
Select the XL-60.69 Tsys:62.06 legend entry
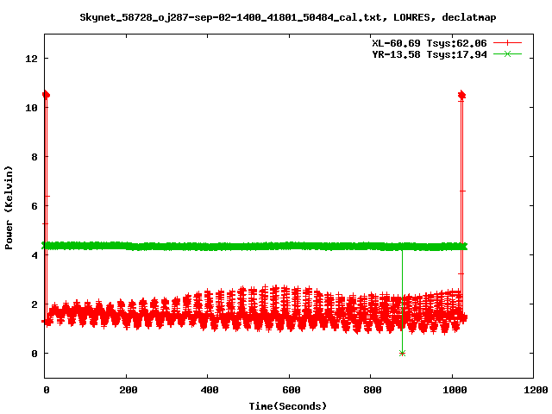(x=430, y=43)
